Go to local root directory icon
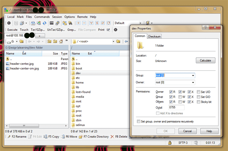This screenshot has width=228, height=151. click(55, 41)
